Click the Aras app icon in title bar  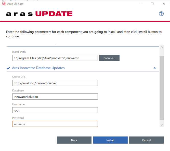pyautogui.click(x=4, y=4)
